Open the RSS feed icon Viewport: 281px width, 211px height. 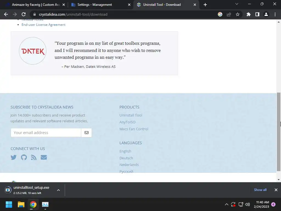pos(34,157)
